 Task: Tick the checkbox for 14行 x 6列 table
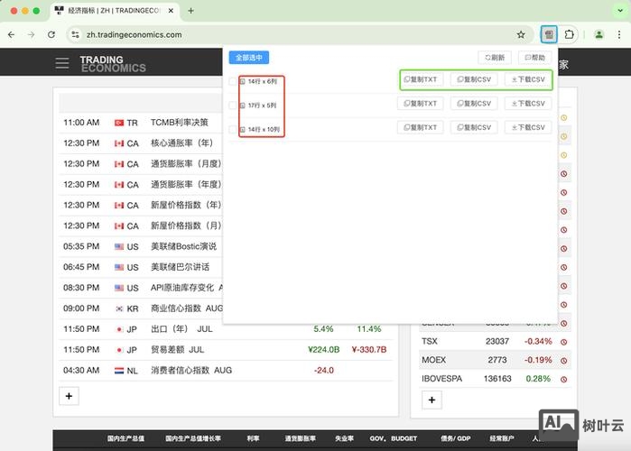[233, 81]
